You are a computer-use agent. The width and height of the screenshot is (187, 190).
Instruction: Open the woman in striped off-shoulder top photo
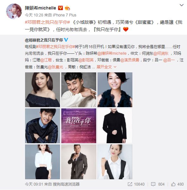43,90
